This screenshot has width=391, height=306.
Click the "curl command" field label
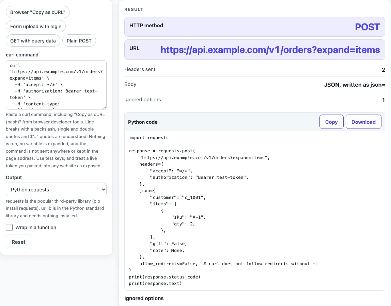(22, 55)
